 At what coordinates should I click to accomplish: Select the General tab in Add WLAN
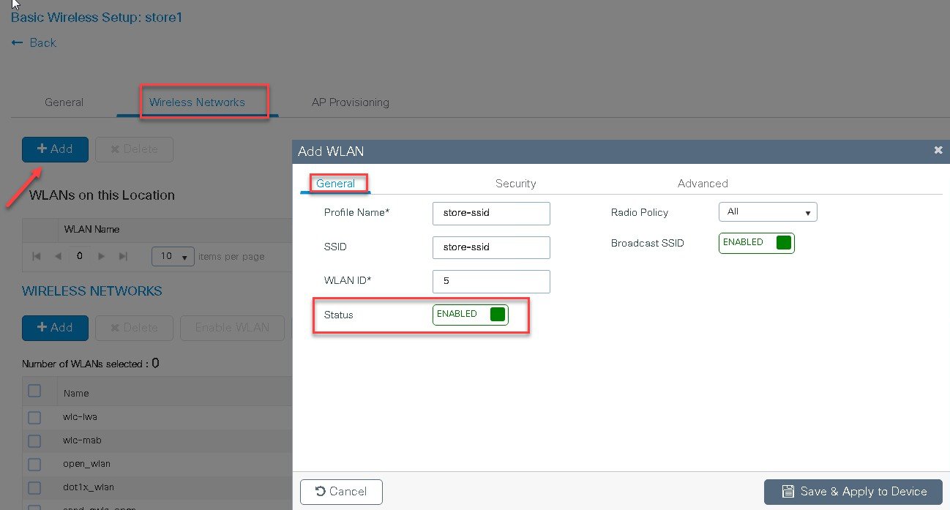pyautogui.click(x=335, y=184)
